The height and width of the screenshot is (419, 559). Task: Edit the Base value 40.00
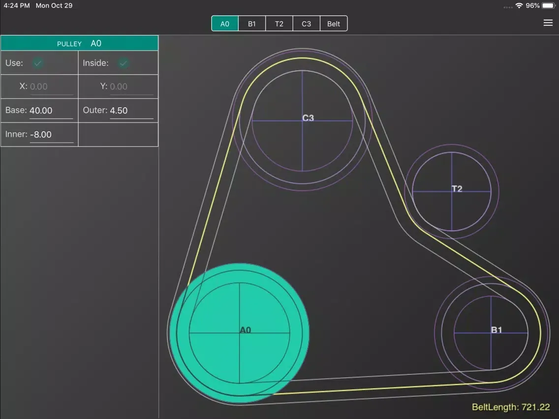pos(51,111)
